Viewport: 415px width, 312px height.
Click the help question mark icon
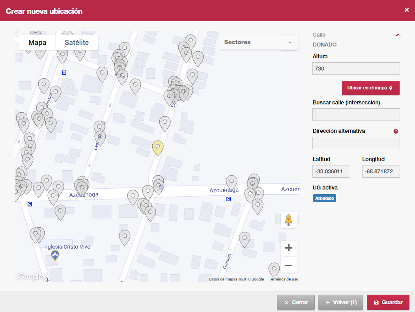(x=396, y=131)
